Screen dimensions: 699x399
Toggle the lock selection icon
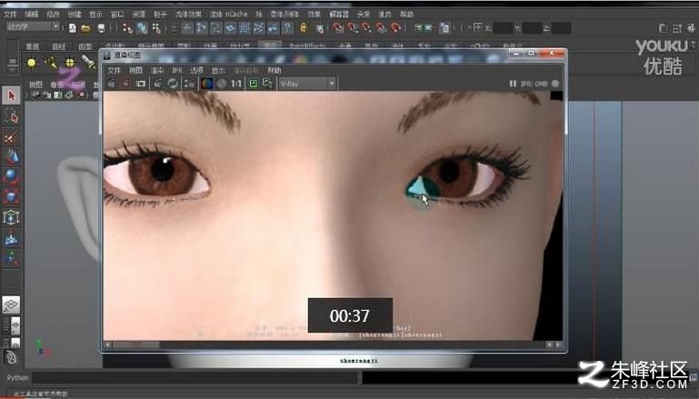point(303,28)
